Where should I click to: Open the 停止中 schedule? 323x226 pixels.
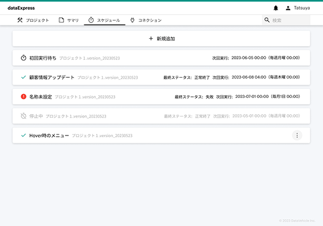[x=161, y=116]
